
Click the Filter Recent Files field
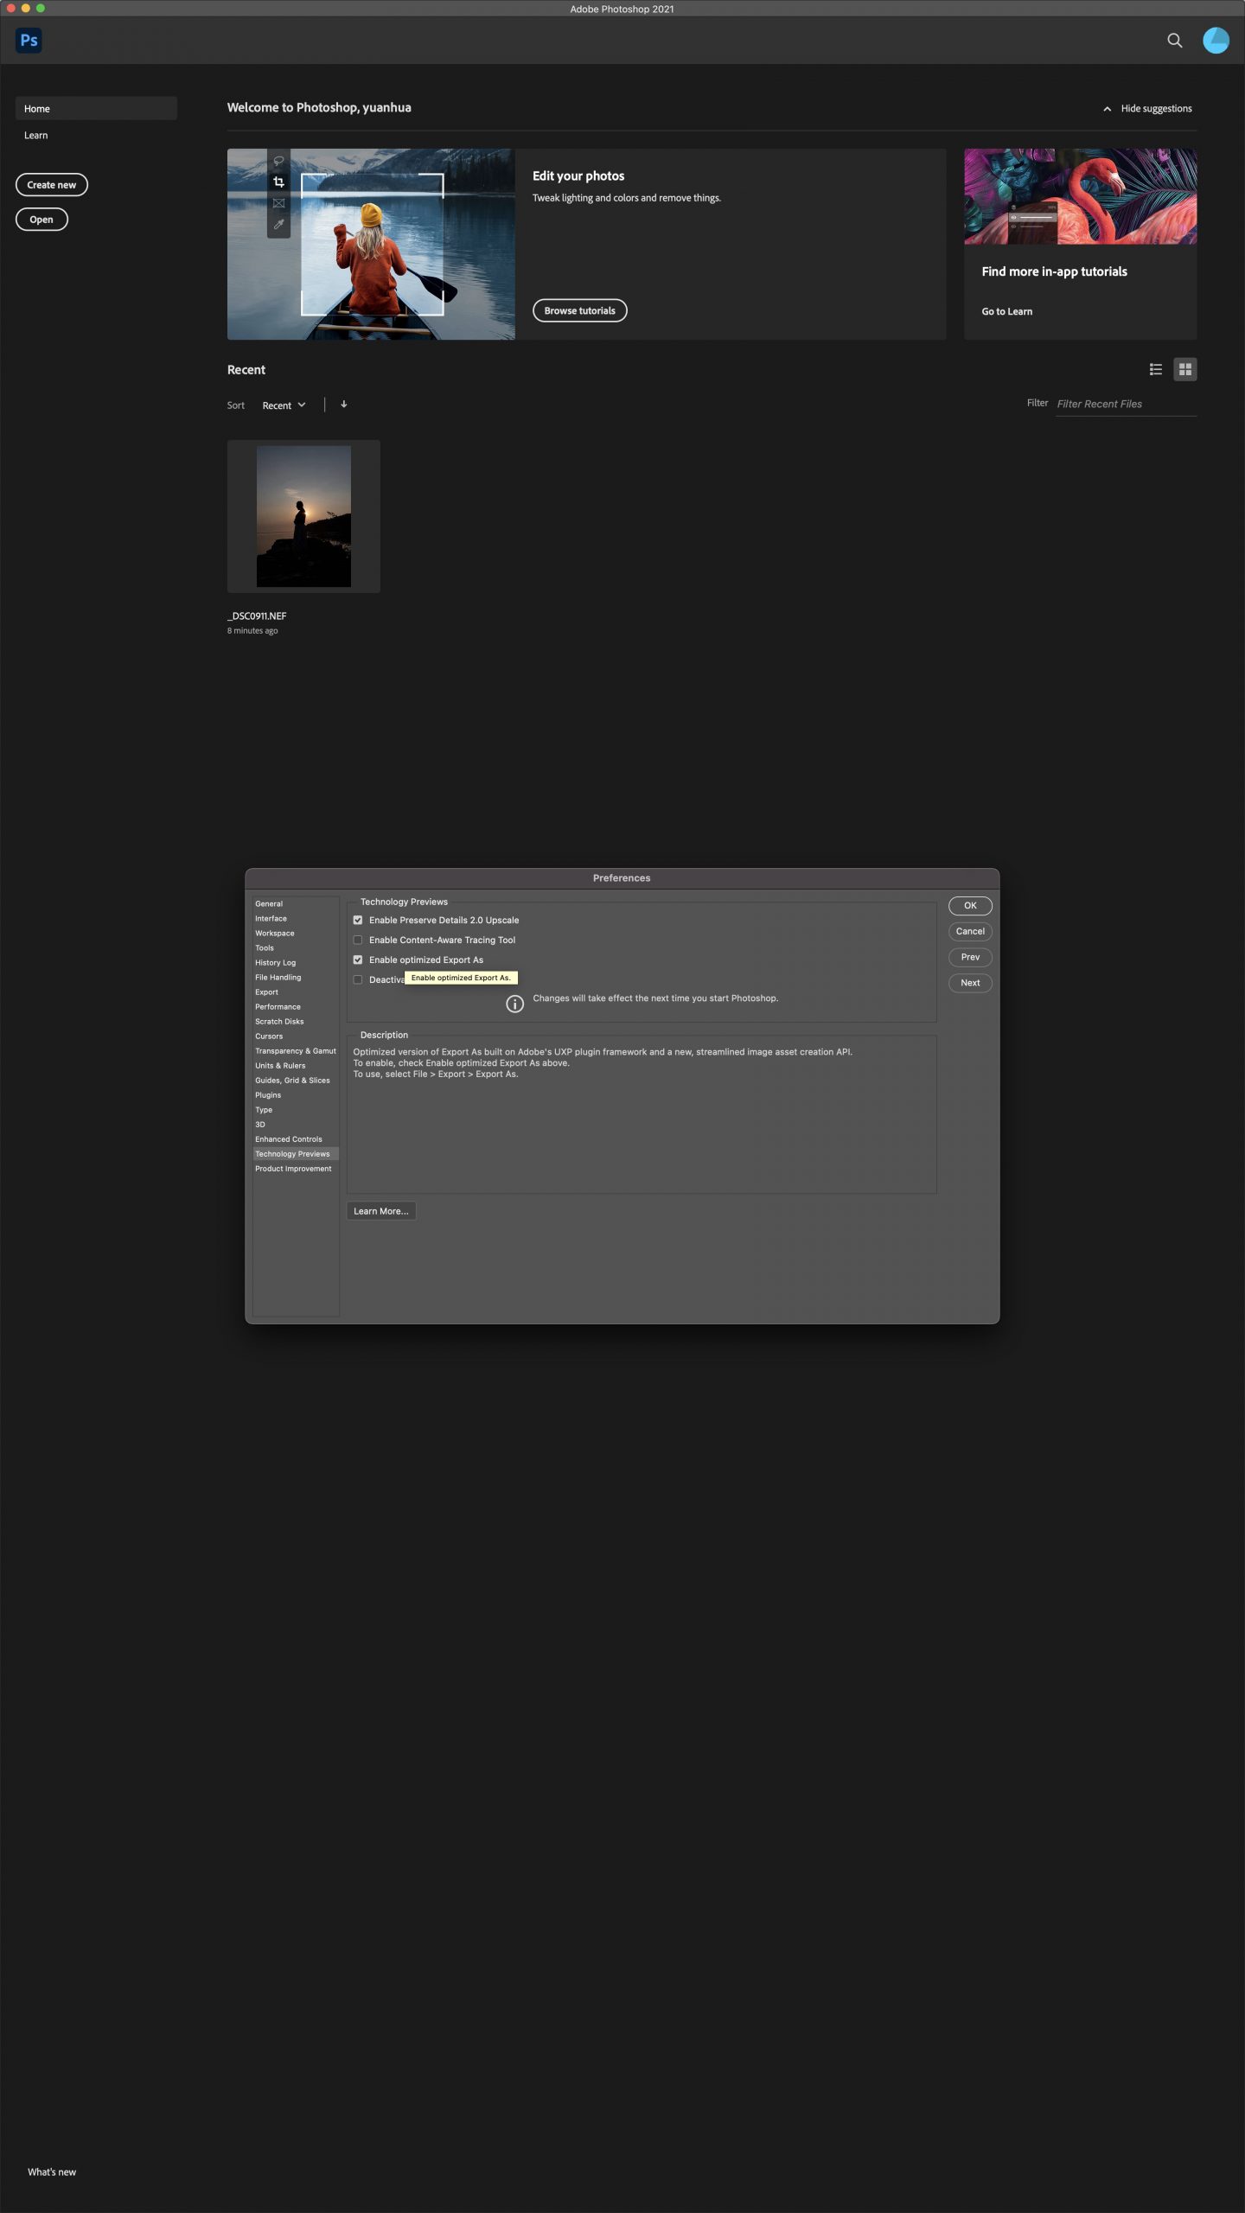[x=1124, y=404]
